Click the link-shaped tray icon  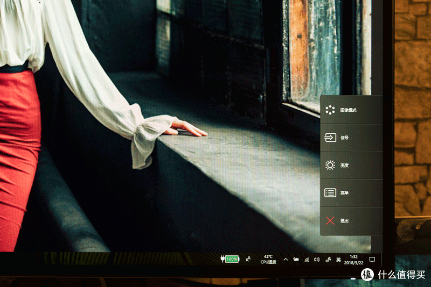(x=328, y=259)
